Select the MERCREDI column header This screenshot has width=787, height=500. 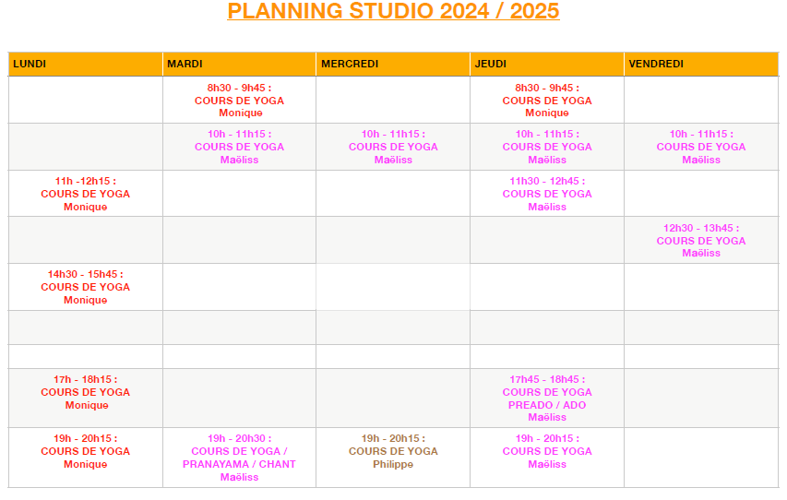pyautogui.click(x=393, y=64)
